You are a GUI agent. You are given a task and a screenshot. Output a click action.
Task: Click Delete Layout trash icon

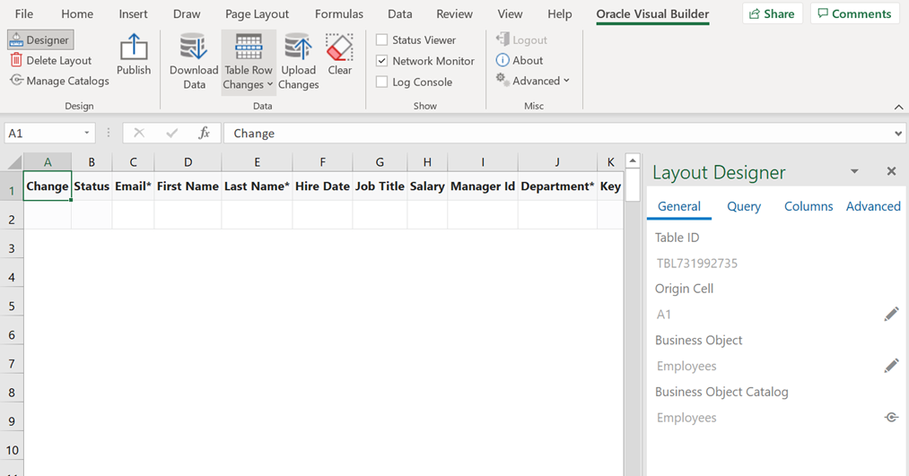coord(16,60)
